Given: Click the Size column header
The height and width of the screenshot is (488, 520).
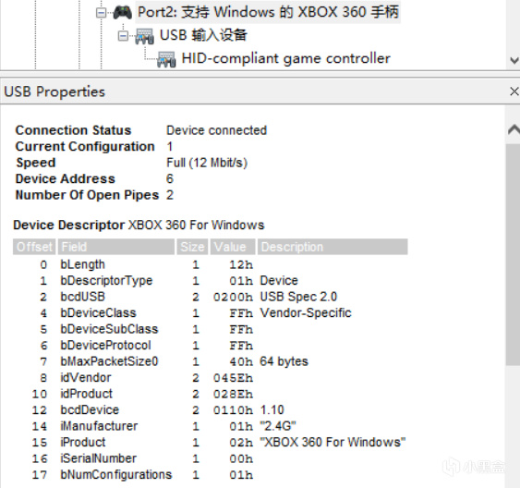Looking at the screenshot, I should pos(192,247).
